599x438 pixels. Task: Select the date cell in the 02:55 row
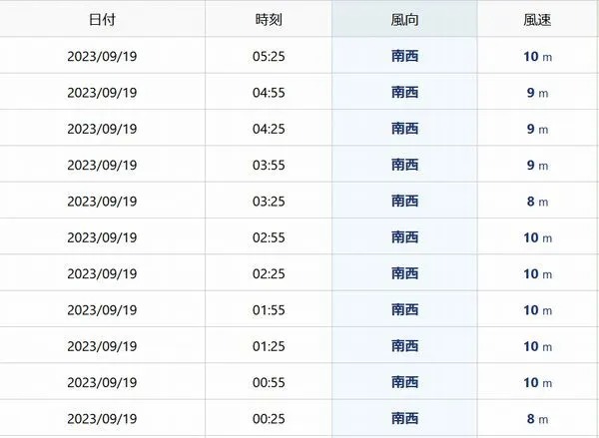[x=101, y=237]
